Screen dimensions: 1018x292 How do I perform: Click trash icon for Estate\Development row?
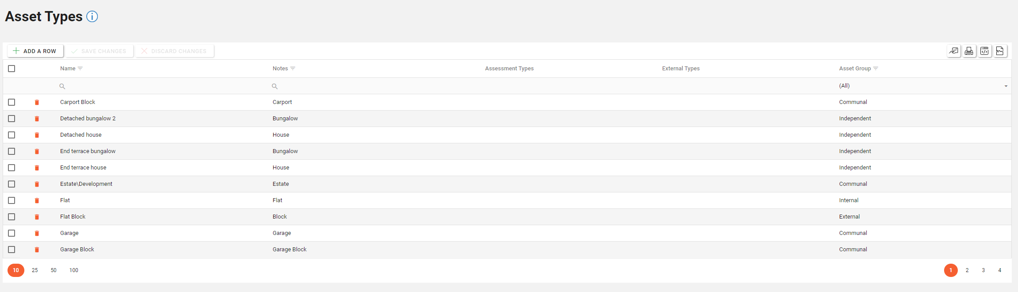click(x=37, y=184)
